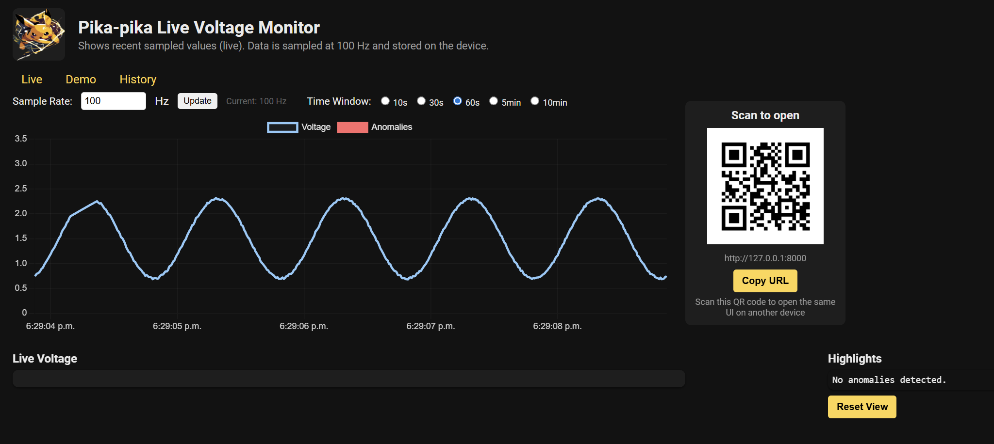This screenshot has width=994, height=444.
Task: Click the Copy URL button
Action: (765, 281)
